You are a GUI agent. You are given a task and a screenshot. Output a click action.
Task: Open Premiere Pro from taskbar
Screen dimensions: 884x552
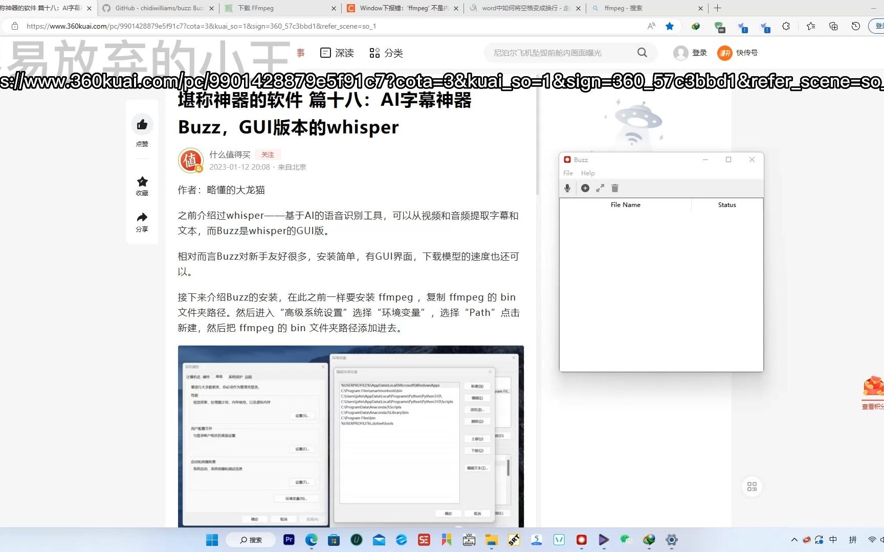click(x=289, y=540)
